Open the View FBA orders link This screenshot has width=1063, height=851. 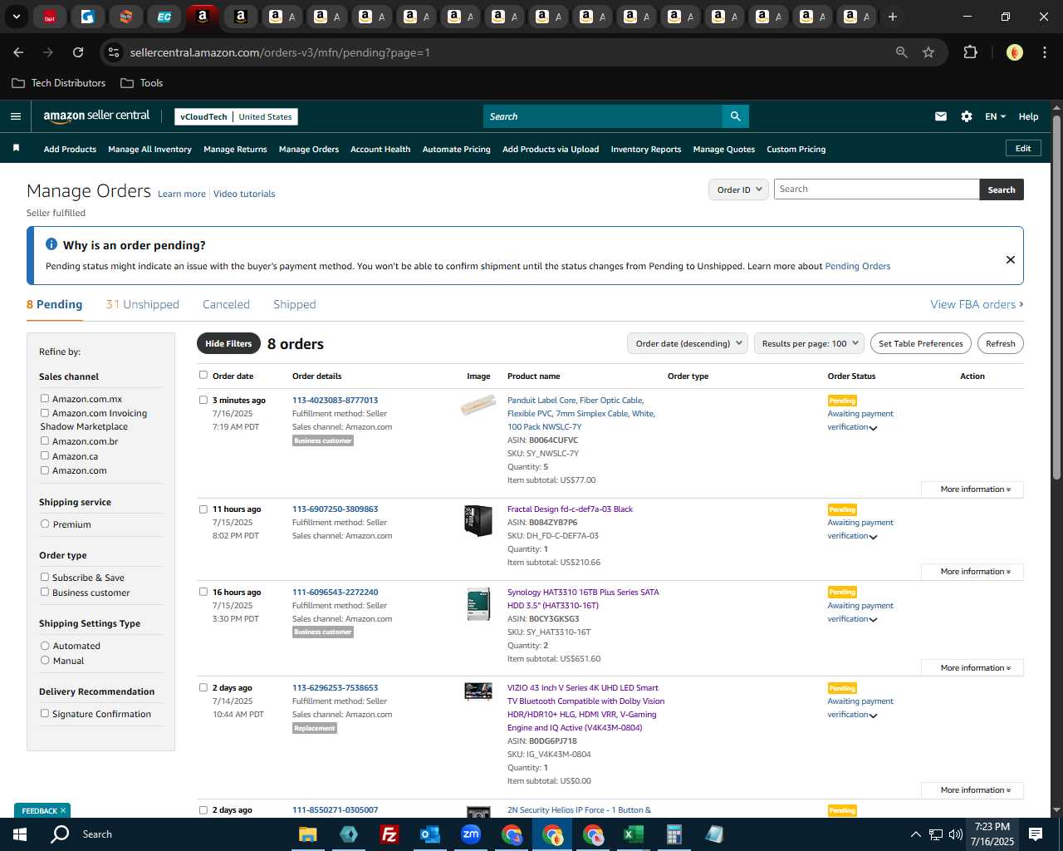click(x=977, y=304)
